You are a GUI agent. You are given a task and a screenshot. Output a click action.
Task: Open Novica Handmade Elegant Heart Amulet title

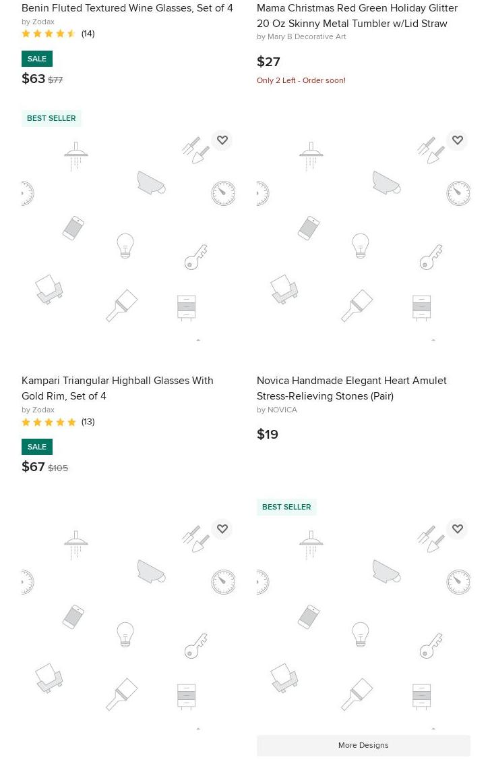coord(351,388)
